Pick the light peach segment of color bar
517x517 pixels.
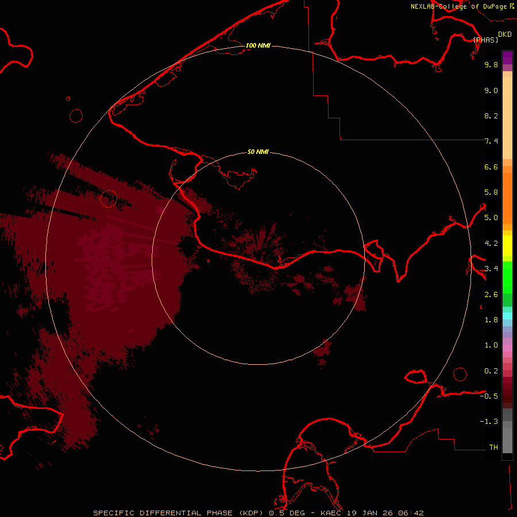[507, 118]
